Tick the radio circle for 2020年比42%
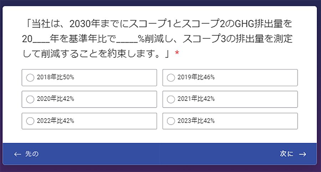The image size is (321, 172). pos(30,99)
